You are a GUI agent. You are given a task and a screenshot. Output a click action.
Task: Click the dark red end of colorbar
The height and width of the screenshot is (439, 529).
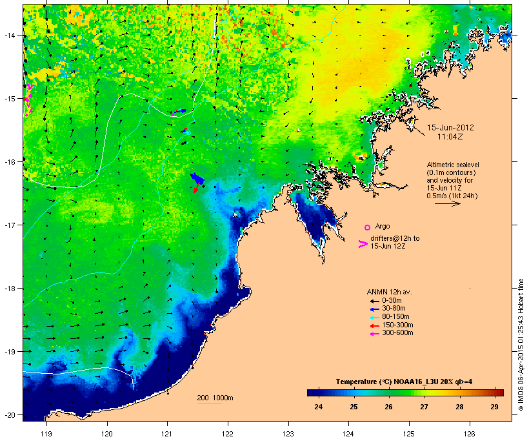499,393
